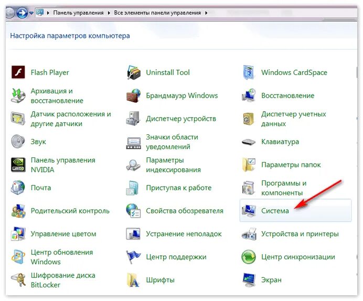Open the Программы и компоненты icon
The width and height of the screenshot is (363, 301).
[x=249, y=187]
